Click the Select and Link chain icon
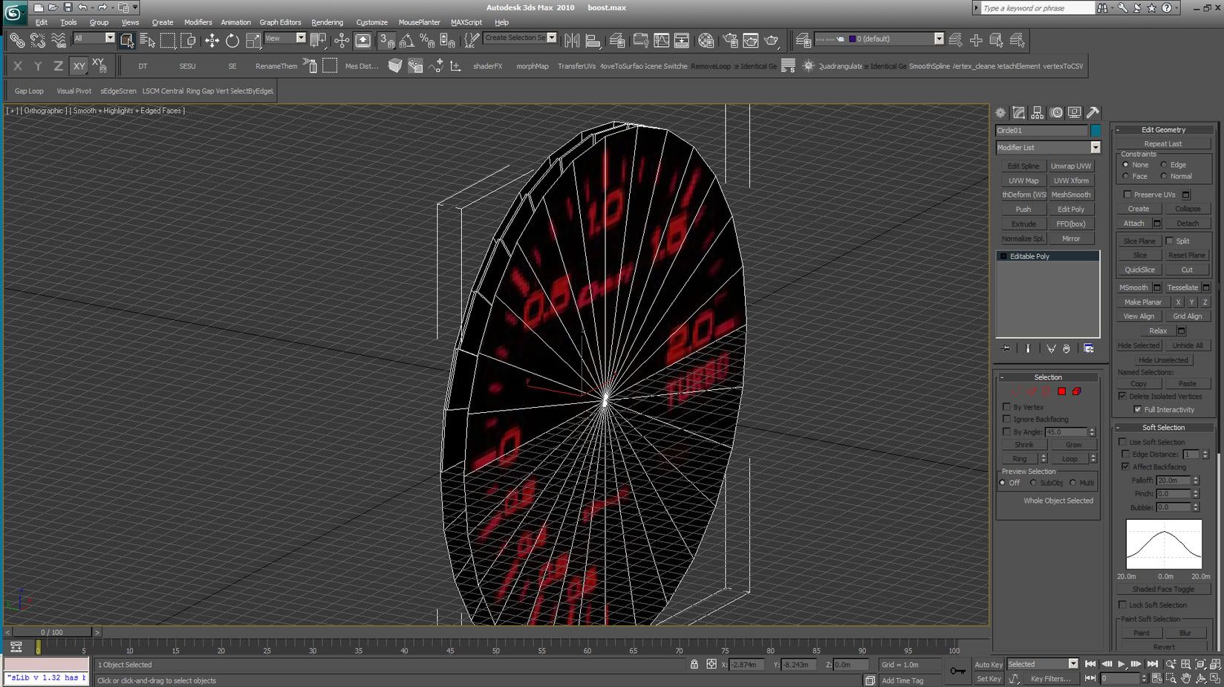This screenshot has width=1224, height=687. tap(16, 40)
